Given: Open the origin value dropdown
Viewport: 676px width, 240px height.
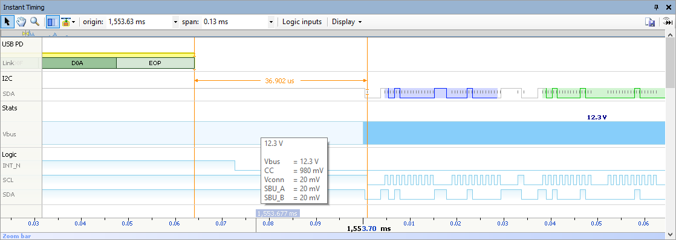Looking at the screenshot, I should pyautogui.click(x=175, y=22).
